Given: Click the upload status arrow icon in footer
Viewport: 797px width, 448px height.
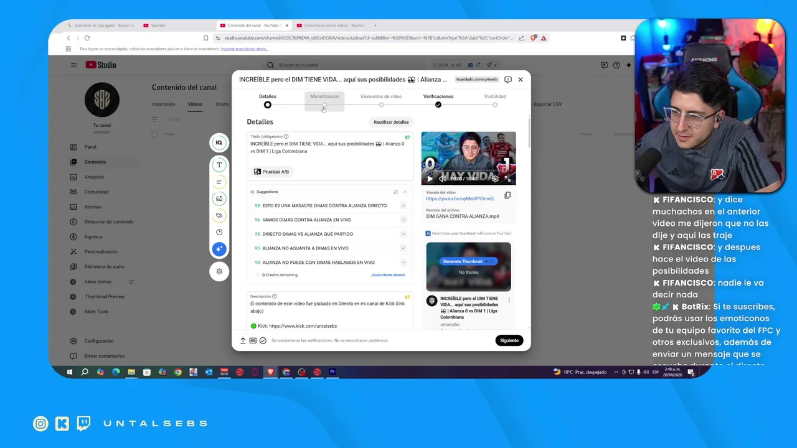Looking at the screenshot, I should (243, 340).
